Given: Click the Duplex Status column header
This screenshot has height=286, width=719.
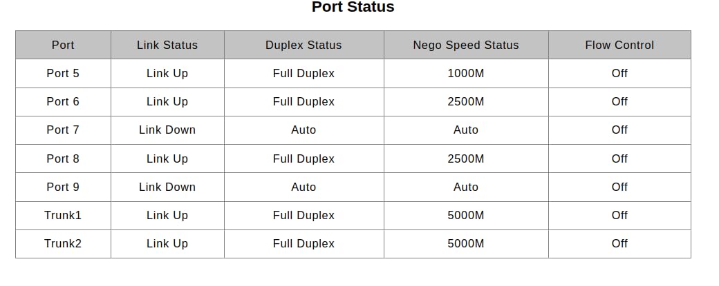Looking at the screenshot, I should [304, 45].
